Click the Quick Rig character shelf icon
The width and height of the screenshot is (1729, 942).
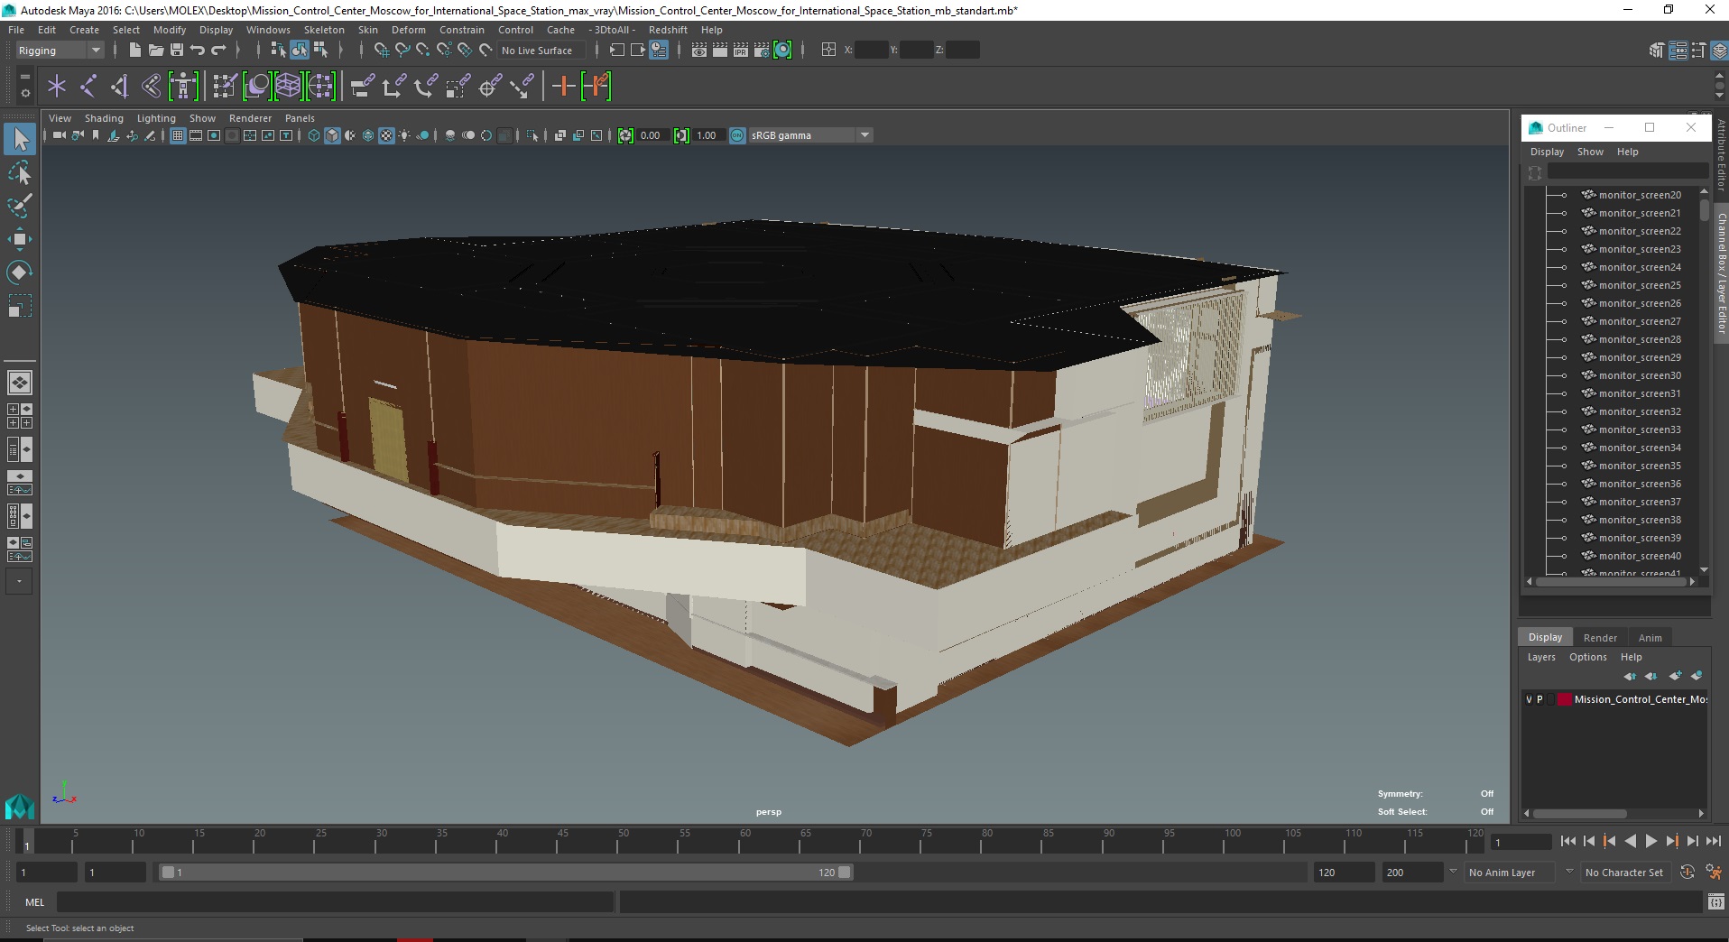[183, 87]
